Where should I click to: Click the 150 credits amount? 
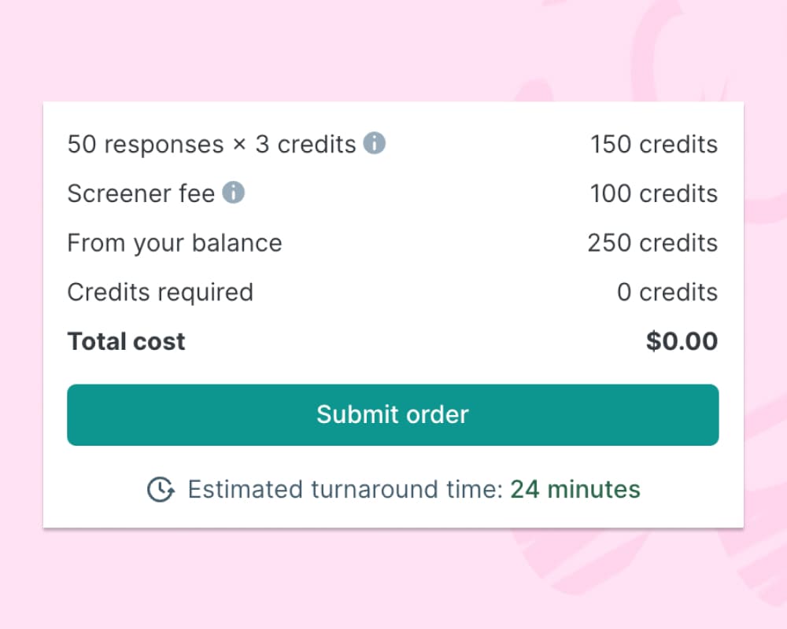[653, 144]
